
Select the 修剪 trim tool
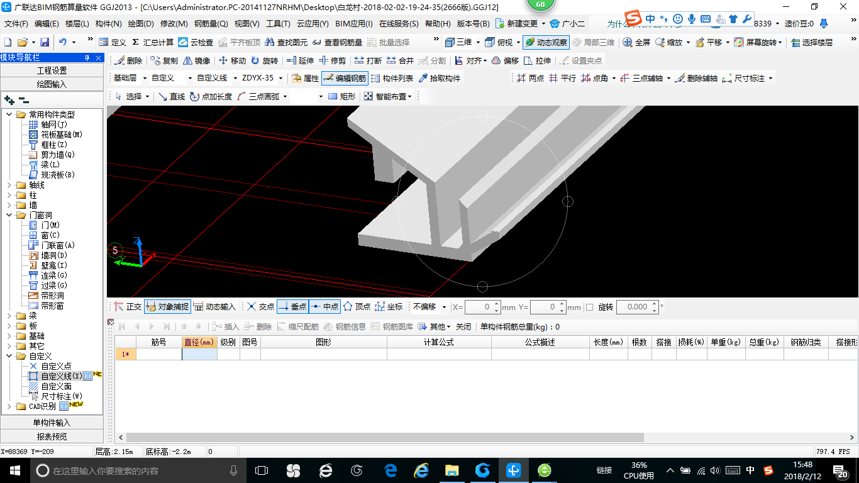(332, 60)
